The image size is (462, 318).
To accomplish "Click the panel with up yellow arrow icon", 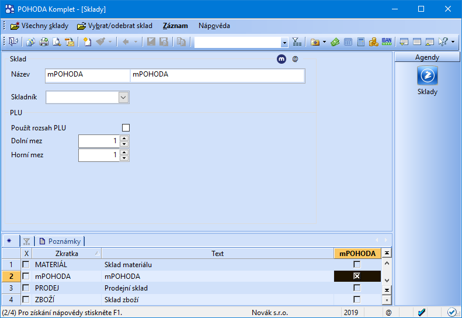I will tap(430, 42).
